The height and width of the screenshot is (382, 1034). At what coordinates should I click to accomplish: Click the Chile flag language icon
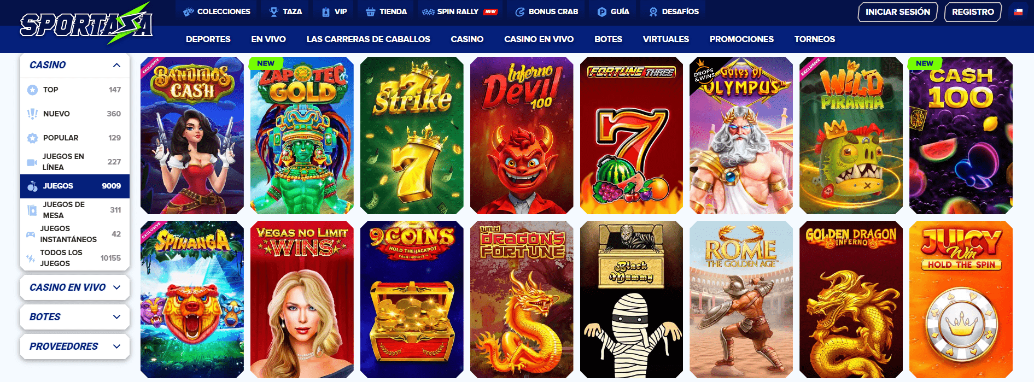click(1018, 11)
